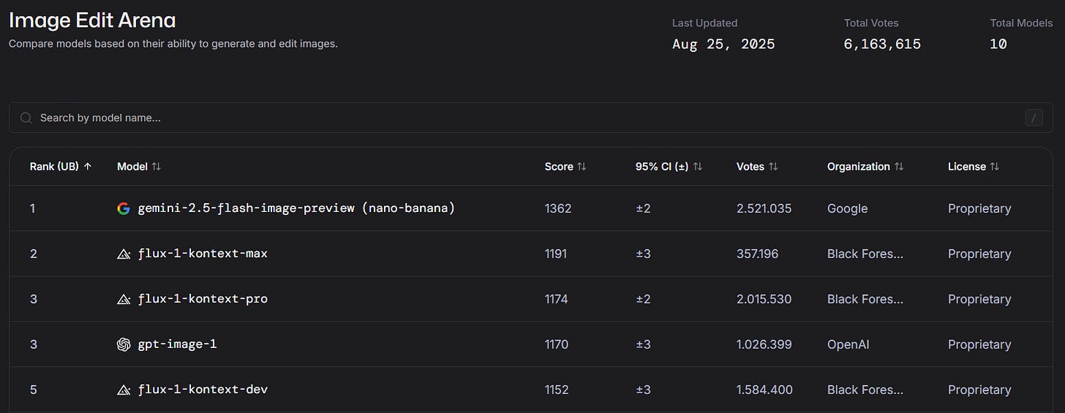The width and height of the screenshot is (1065, 413).
Task: Click rank 5 in the flux-1-kontext-dev row
Action: coord(33,390)
